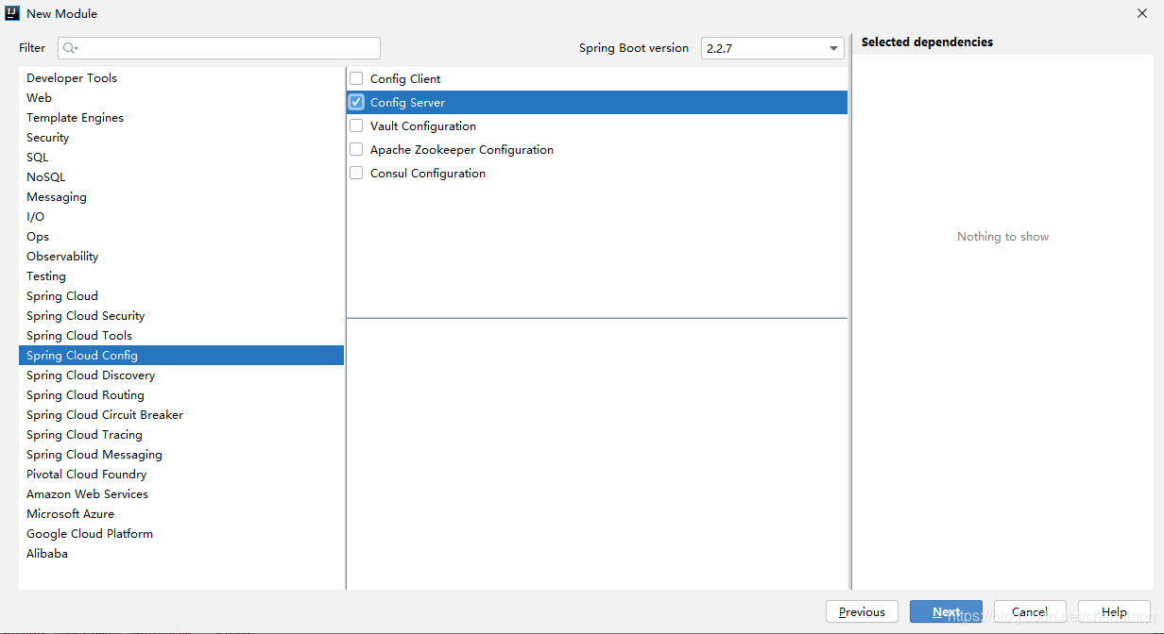Close the New Module dialog
The image size is (1164, 634).
pos(1142,13)
